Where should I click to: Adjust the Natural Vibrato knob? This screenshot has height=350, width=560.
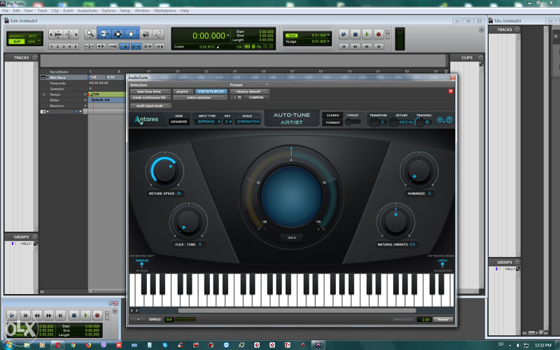click(395, 221)
